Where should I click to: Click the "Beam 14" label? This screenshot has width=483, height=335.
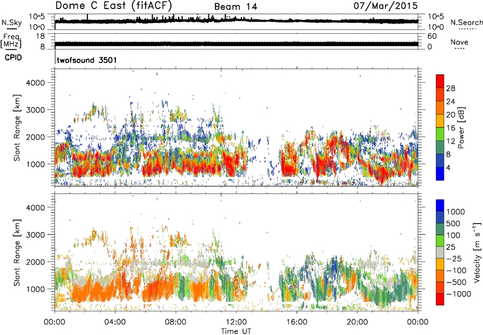point(235,7)
